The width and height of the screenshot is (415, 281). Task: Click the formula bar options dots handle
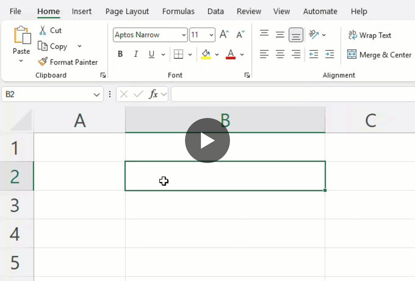pyautogui.click(x=110, y=94)
